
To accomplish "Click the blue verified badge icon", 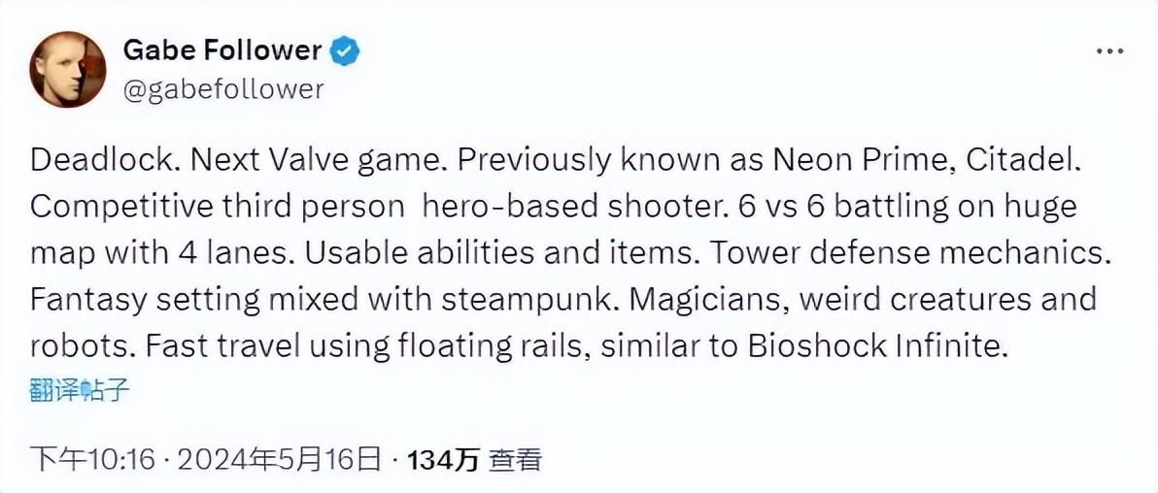I will click(347, 50).
